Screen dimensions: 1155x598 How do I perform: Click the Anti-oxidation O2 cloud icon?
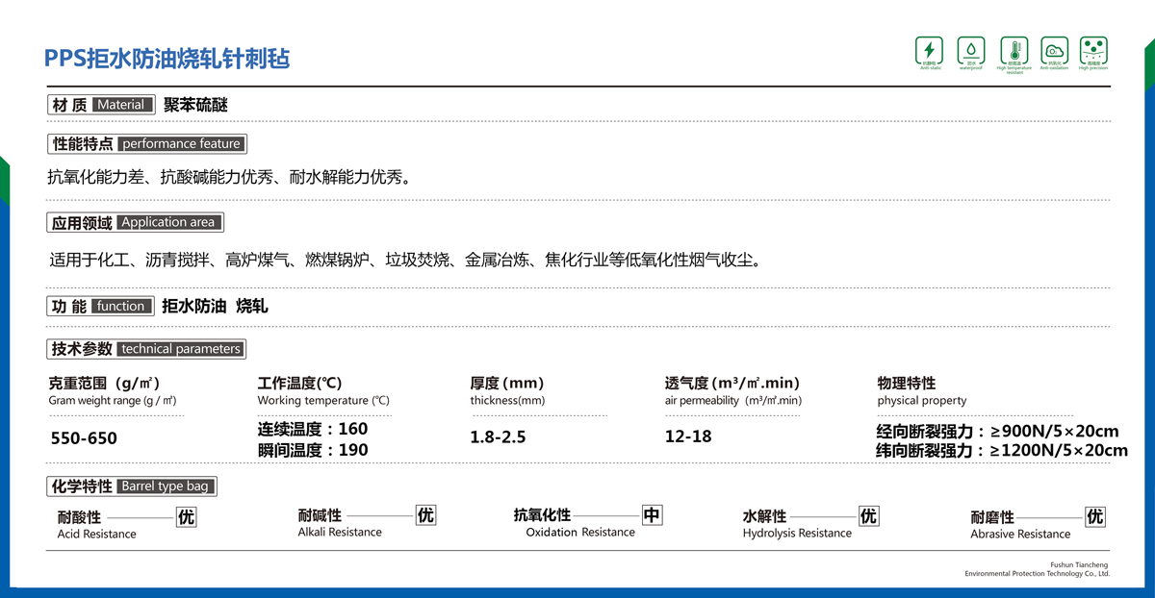click(x=1054, y=50)
